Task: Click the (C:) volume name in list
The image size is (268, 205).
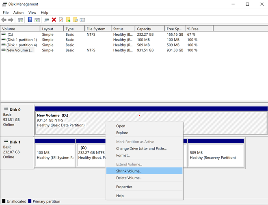Action: 10,34
